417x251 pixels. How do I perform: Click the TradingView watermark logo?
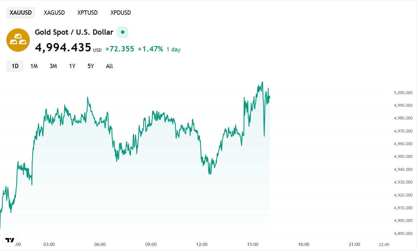pos(10,240)
